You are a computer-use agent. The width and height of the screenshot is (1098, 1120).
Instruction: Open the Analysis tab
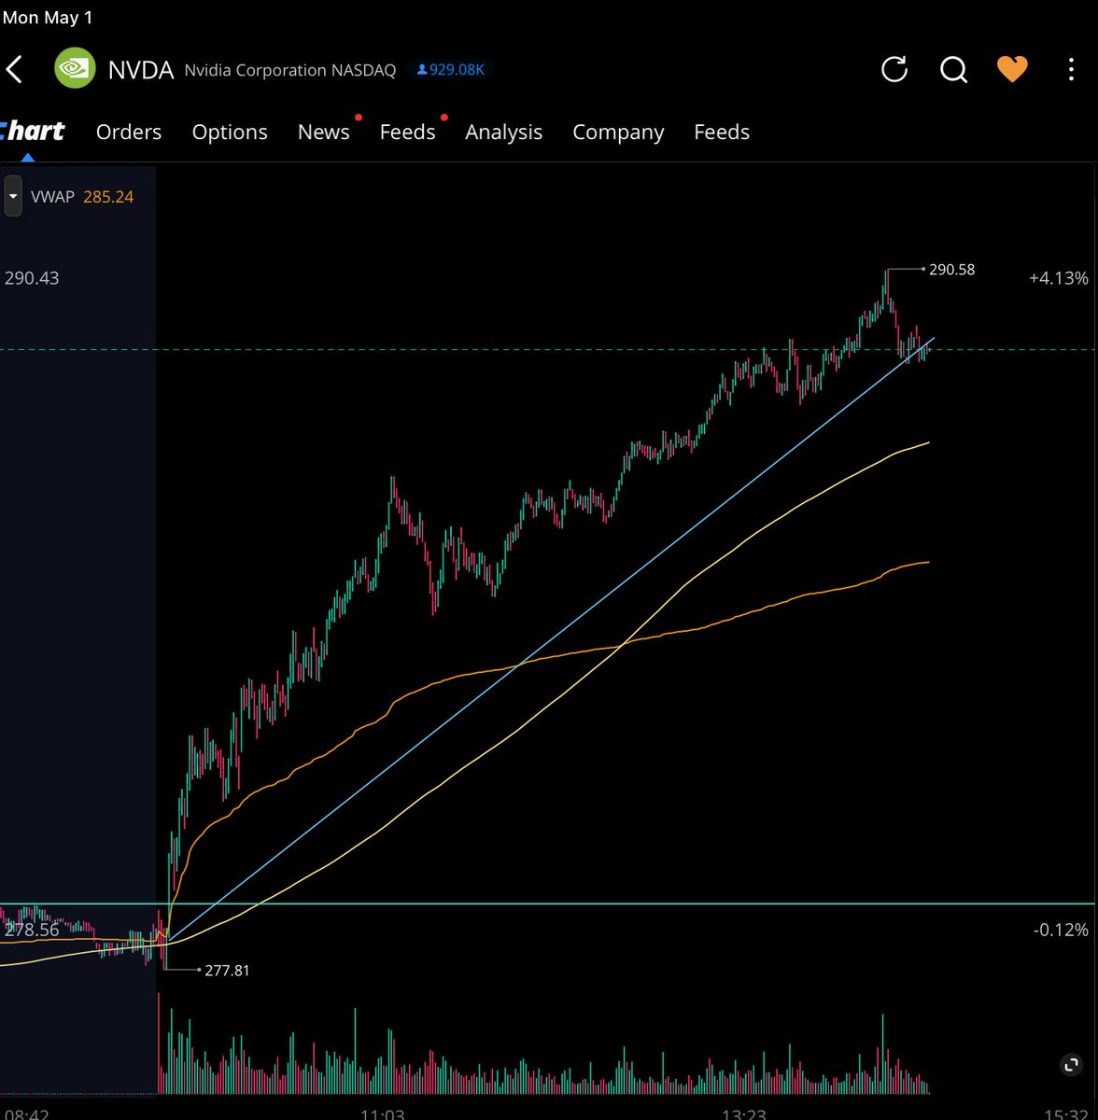[x=504, y=133]
